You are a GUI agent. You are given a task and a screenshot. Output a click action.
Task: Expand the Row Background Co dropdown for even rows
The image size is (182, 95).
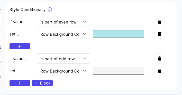63,34
